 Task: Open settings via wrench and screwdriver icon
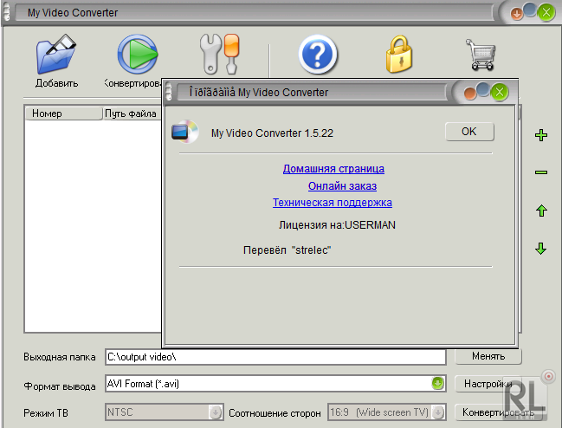218,54
